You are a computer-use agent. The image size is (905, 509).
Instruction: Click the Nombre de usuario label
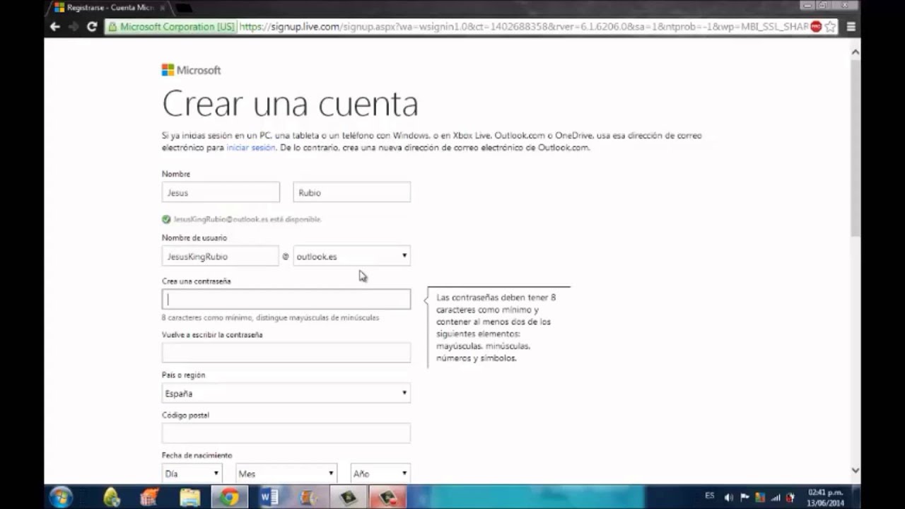pos(194,238)
